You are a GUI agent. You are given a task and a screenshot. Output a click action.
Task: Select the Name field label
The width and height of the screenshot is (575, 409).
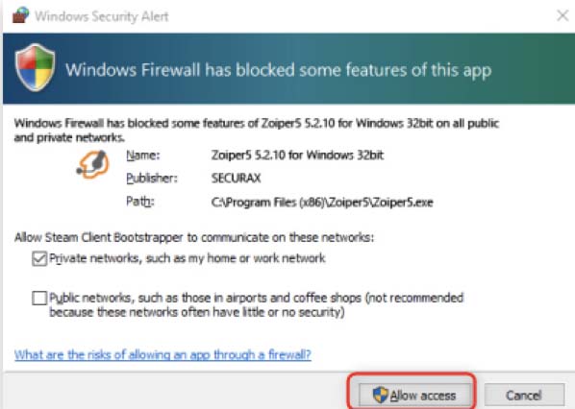pos(143,156)
